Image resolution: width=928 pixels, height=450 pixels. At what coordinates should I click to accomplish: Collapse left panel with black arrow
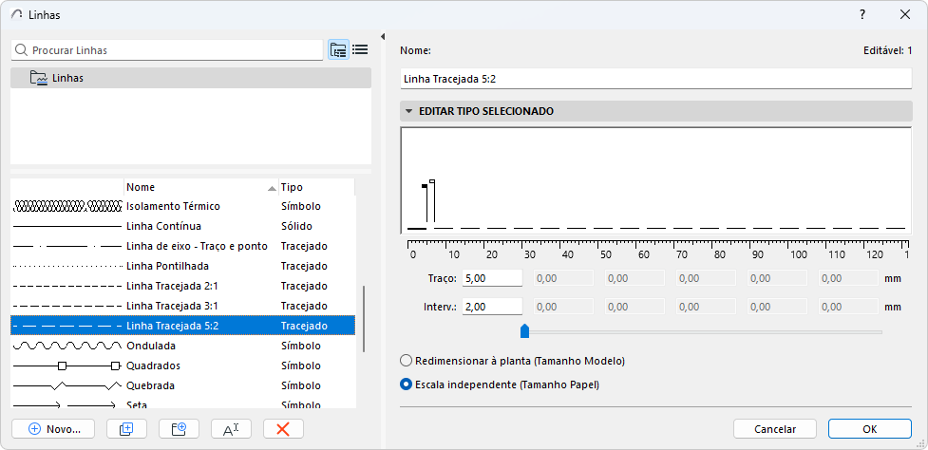click(x=383, y=37)
